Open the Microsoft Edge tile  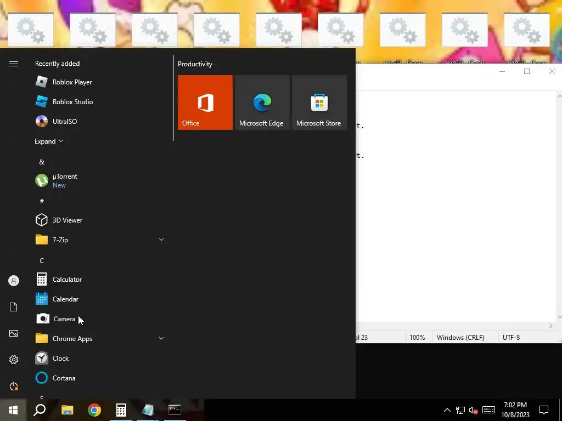[262, 103]
